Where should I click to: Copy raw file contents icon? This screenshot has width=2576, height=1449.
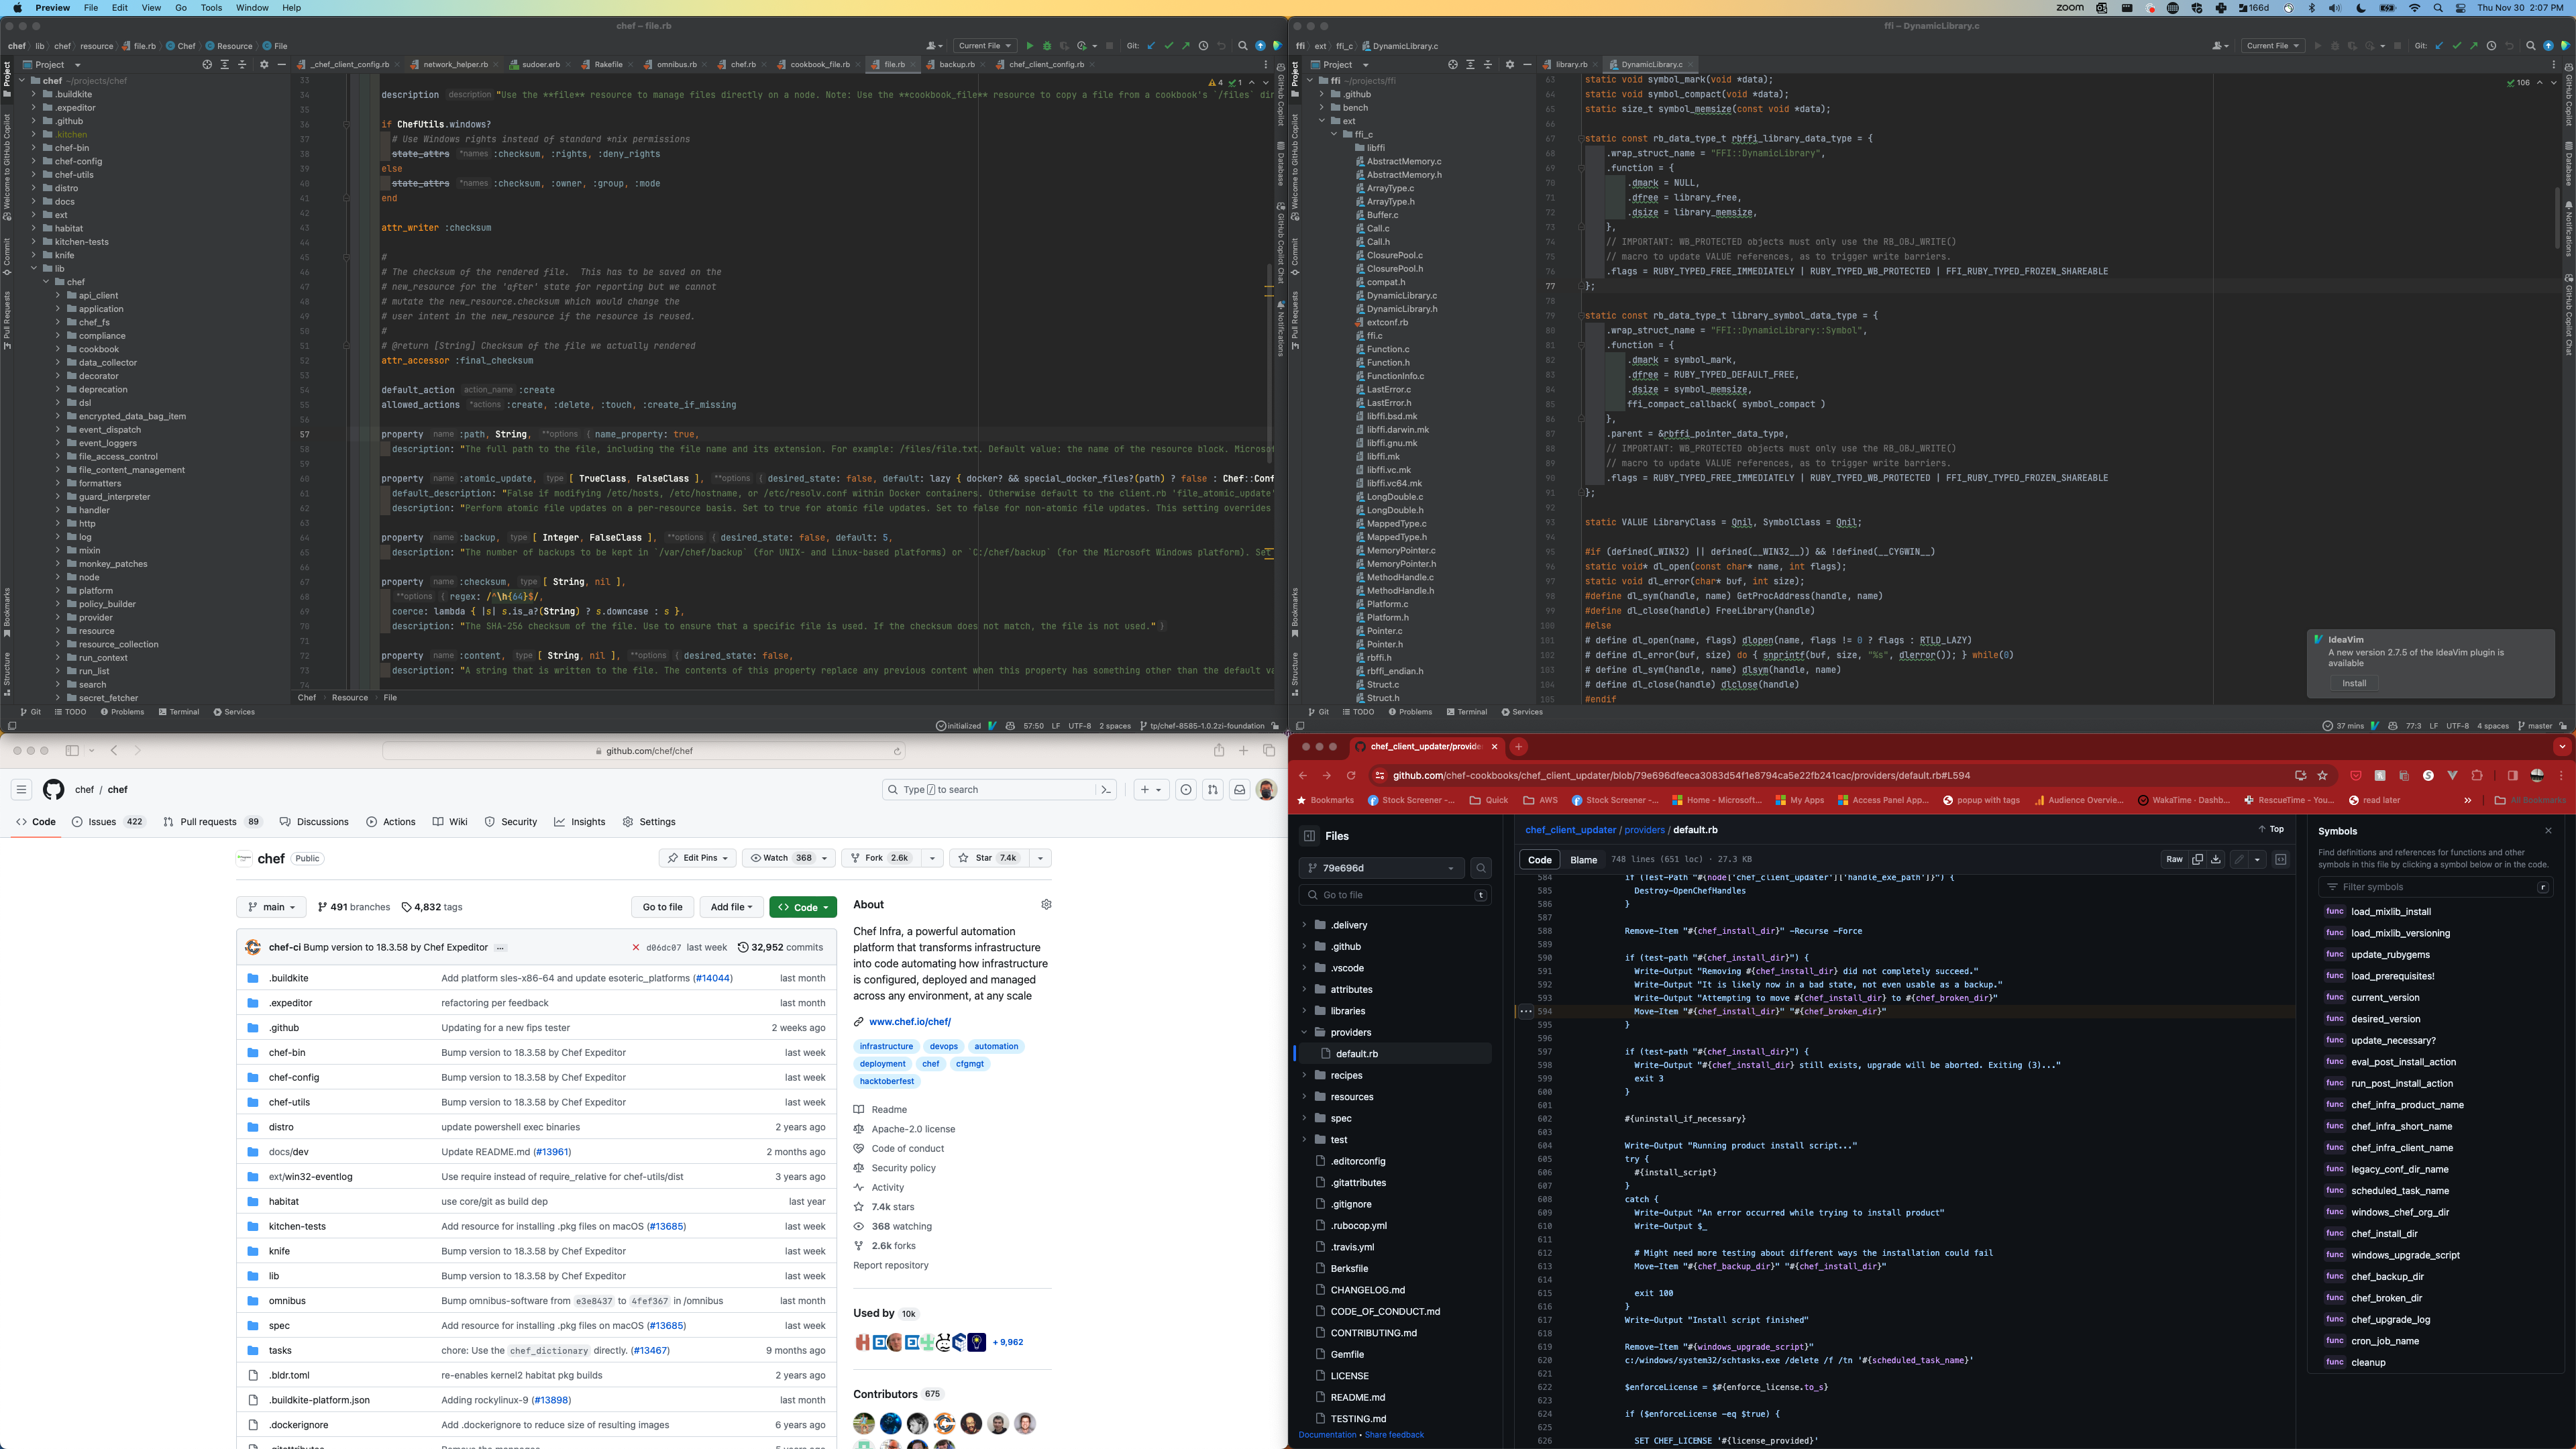pos(2197,859)
